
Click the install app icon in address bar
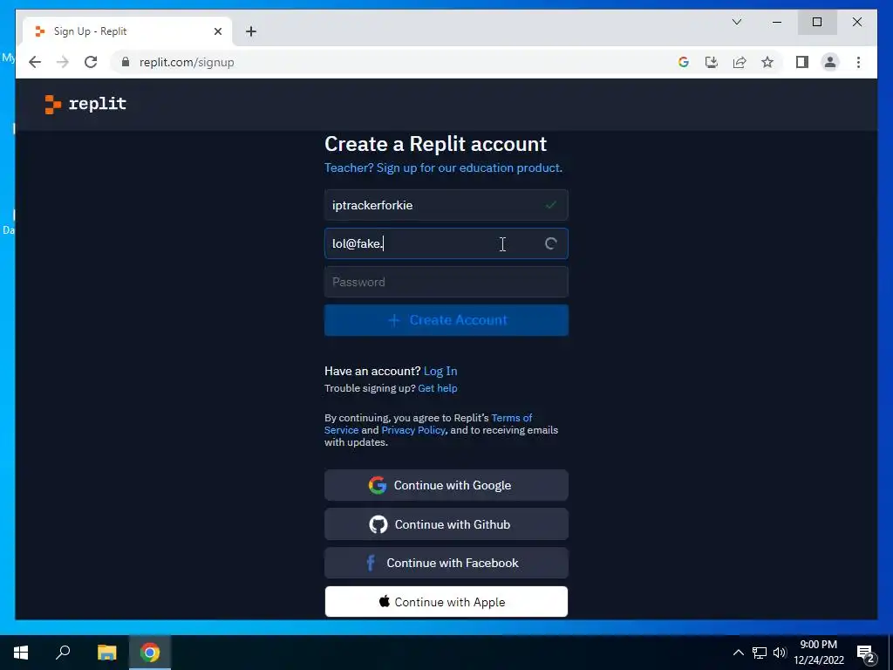tap(712, 62)
